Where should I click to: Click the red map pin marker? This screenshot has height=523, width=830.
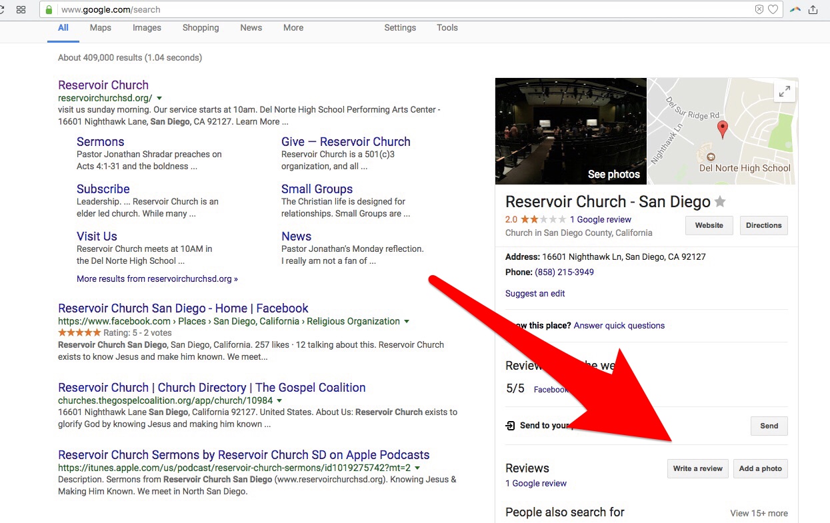tap(722, 129)
